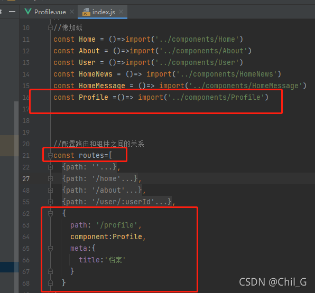Click the Profile constant name on line 16

click(x=94, y=97)
